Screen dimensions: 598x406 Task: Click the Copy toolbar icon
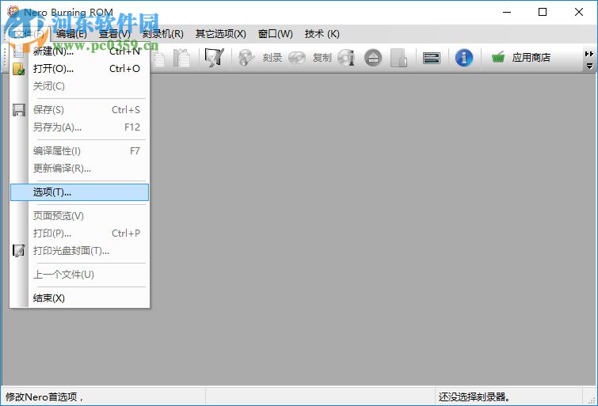158,59
